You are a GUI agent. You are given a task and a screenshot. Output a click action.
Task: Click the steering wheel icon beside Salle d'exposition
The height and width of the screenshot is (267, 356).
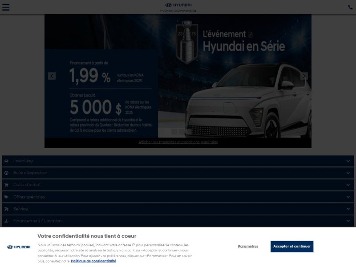pos(6,173)
